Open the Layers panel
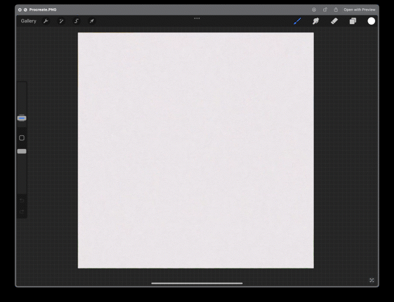Viewport: 394px width, 302px height. pos(353,21)
